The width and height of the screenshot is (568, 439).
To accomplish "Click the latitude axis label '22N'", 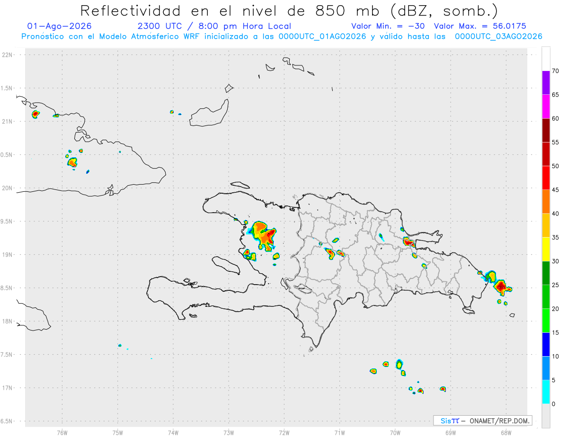I will click(8, 55).
